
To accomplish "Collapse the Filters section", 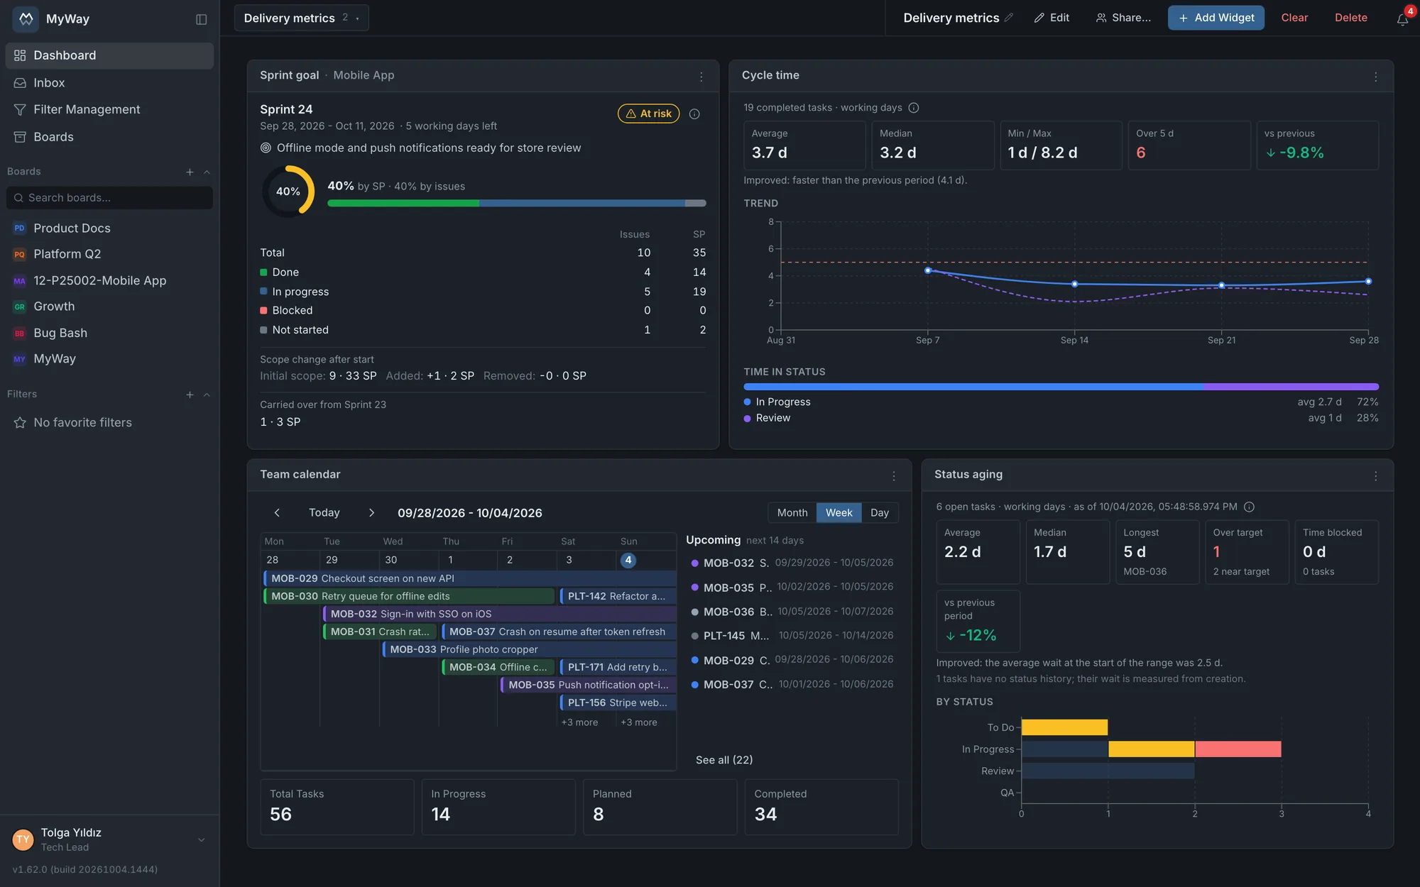I will click(207, 395).
